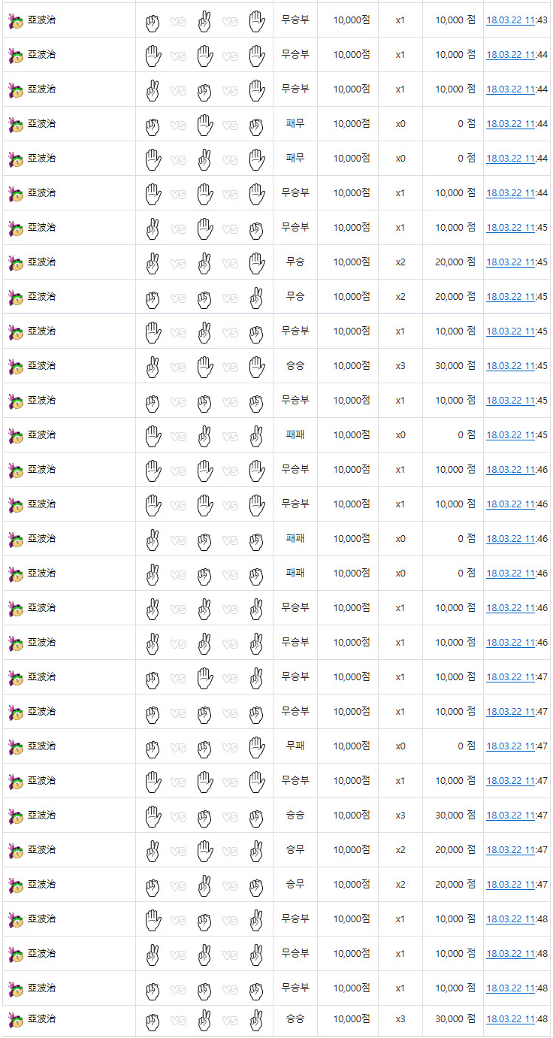This screenshot has height=1038, width=553.
Task: Click username 亞波治 in the 11:43 row
Action: (42, 20)
